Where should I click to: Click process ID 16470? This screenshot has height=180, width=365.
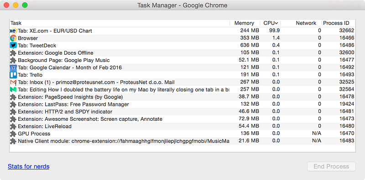pos(347,134)
